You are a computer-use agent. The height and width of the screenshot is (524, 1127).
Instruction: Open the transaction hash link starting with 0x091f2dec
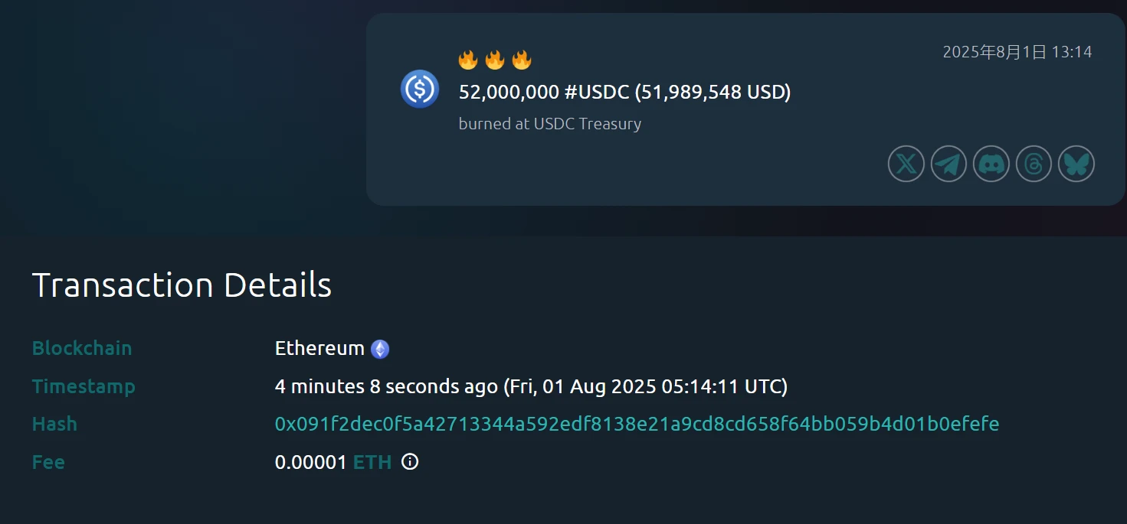pos(637,424)
